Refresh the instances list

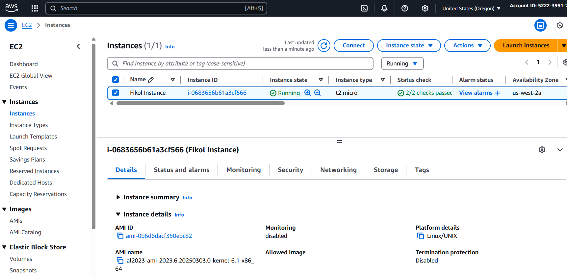coord(324,45)
